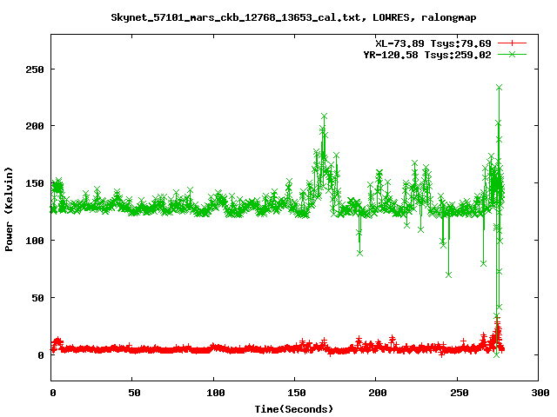Click y-axis tick label 250
The width and height of the screenshot is (557, 417).
tap(35, 69)
